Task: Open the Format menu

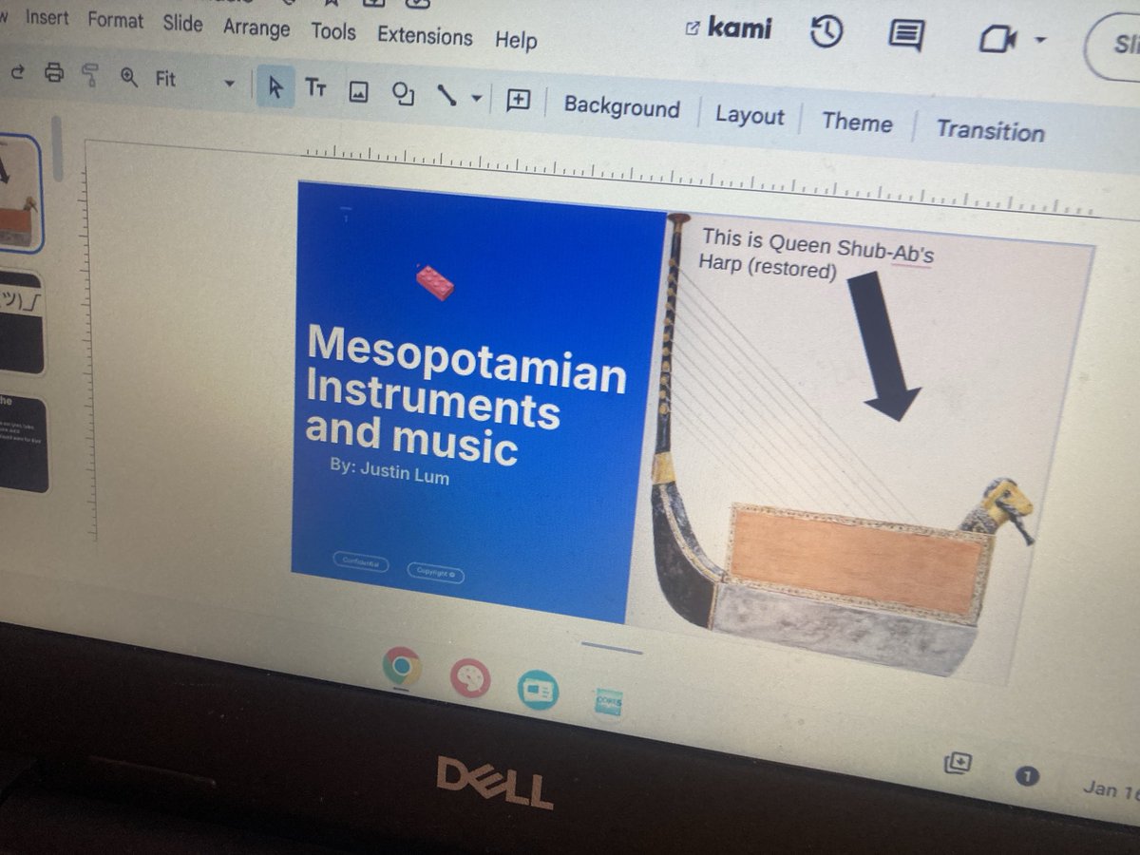Action: tap(114, 20)
